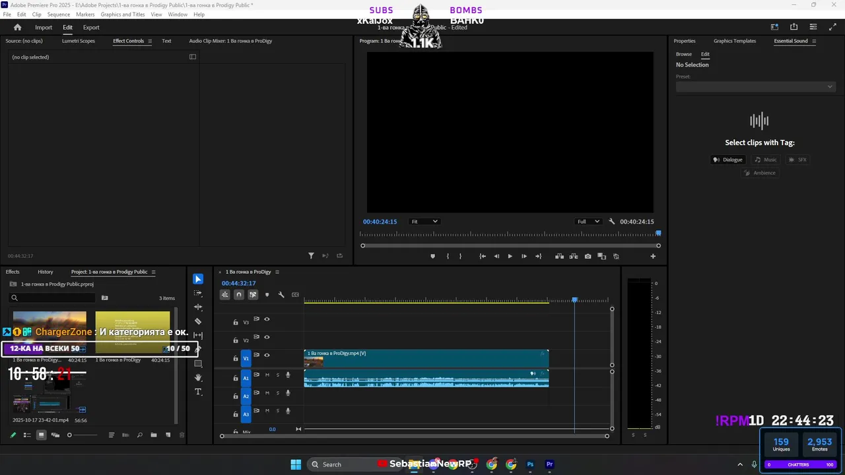Select the Selection tool in timeline toolbar

pyautogui.click(x=198, y=279)
